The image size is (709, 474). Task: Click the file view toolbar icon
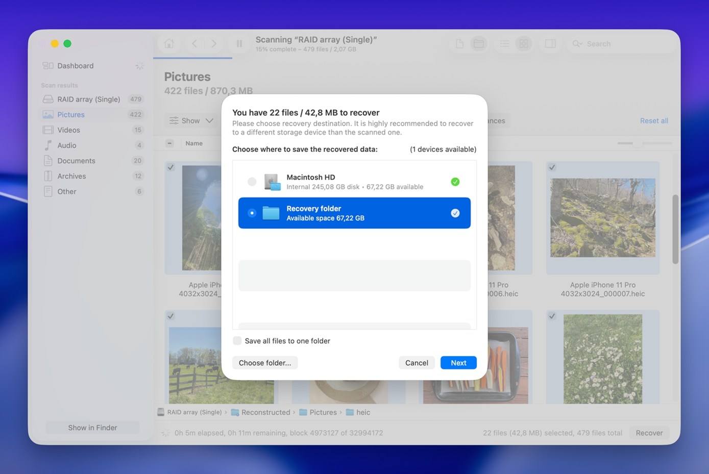point(459,44)
